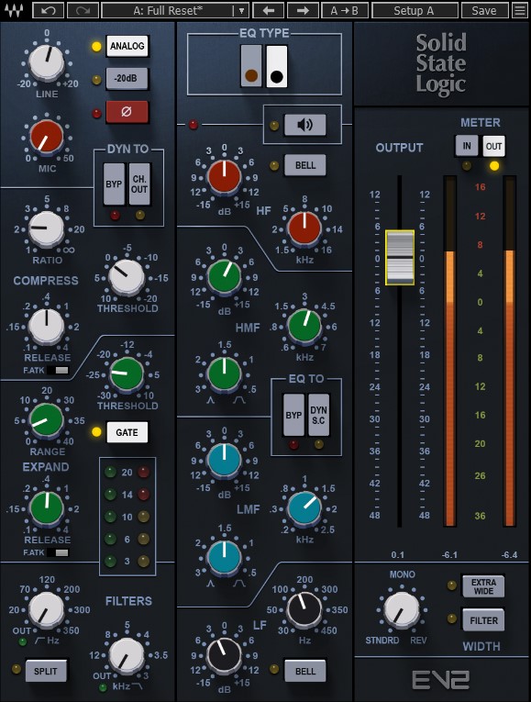Image resolution: width=531 pixels, height=702 pixels.
Task: Toggle the filters SPLIT button
Action: coord(46,671)
